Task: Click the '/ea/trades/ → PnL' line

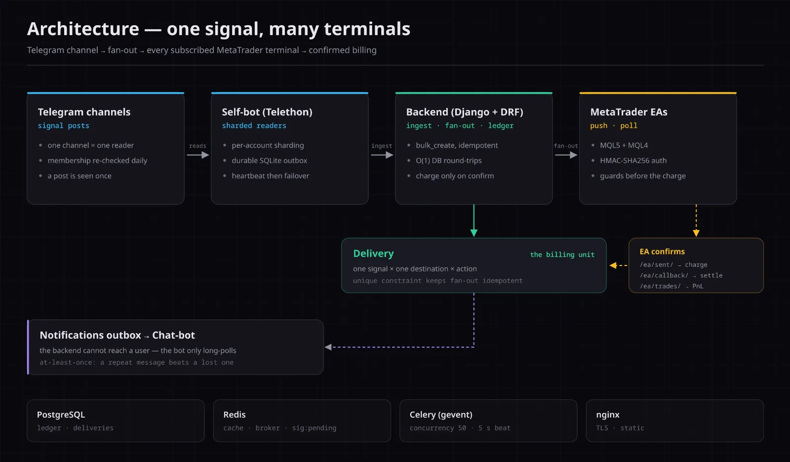Action: pyautogui.click(x=671, y=286)
